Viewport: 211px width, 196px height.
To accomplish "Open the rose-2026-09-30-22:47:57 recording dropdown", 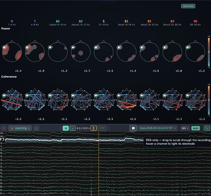I will click(158, 128).
